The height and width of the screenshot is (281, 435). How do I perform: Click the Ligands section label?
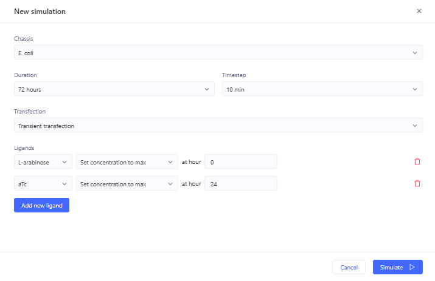(24, 148)
